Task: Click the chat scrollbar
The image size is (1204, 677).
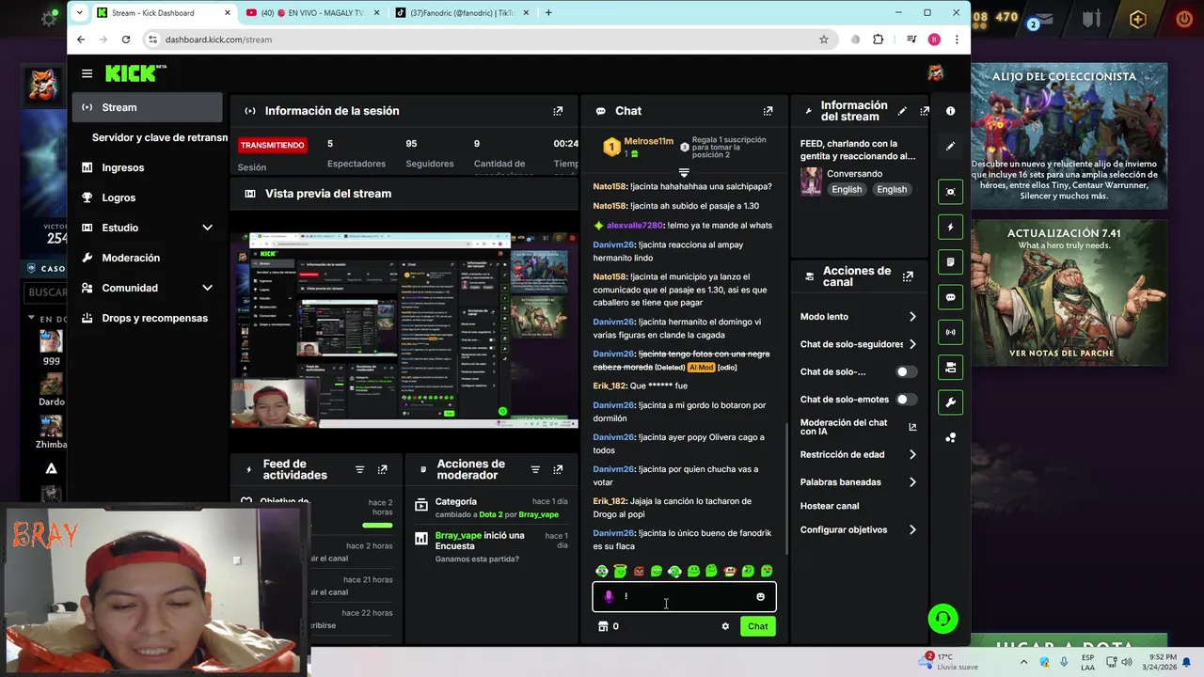Action: 786,487
